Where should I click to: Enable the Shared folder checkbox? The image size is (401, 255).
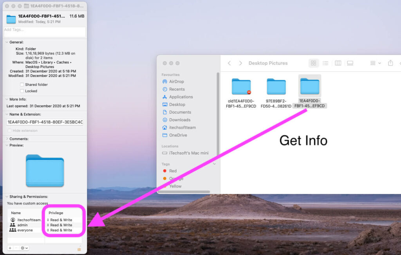[22, 84]
